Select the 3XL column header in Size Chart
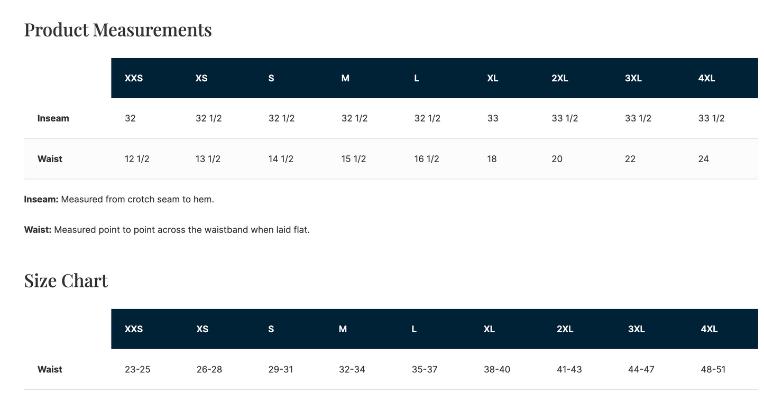Viewport: 764px width, 403px height. tap(636, 329)
